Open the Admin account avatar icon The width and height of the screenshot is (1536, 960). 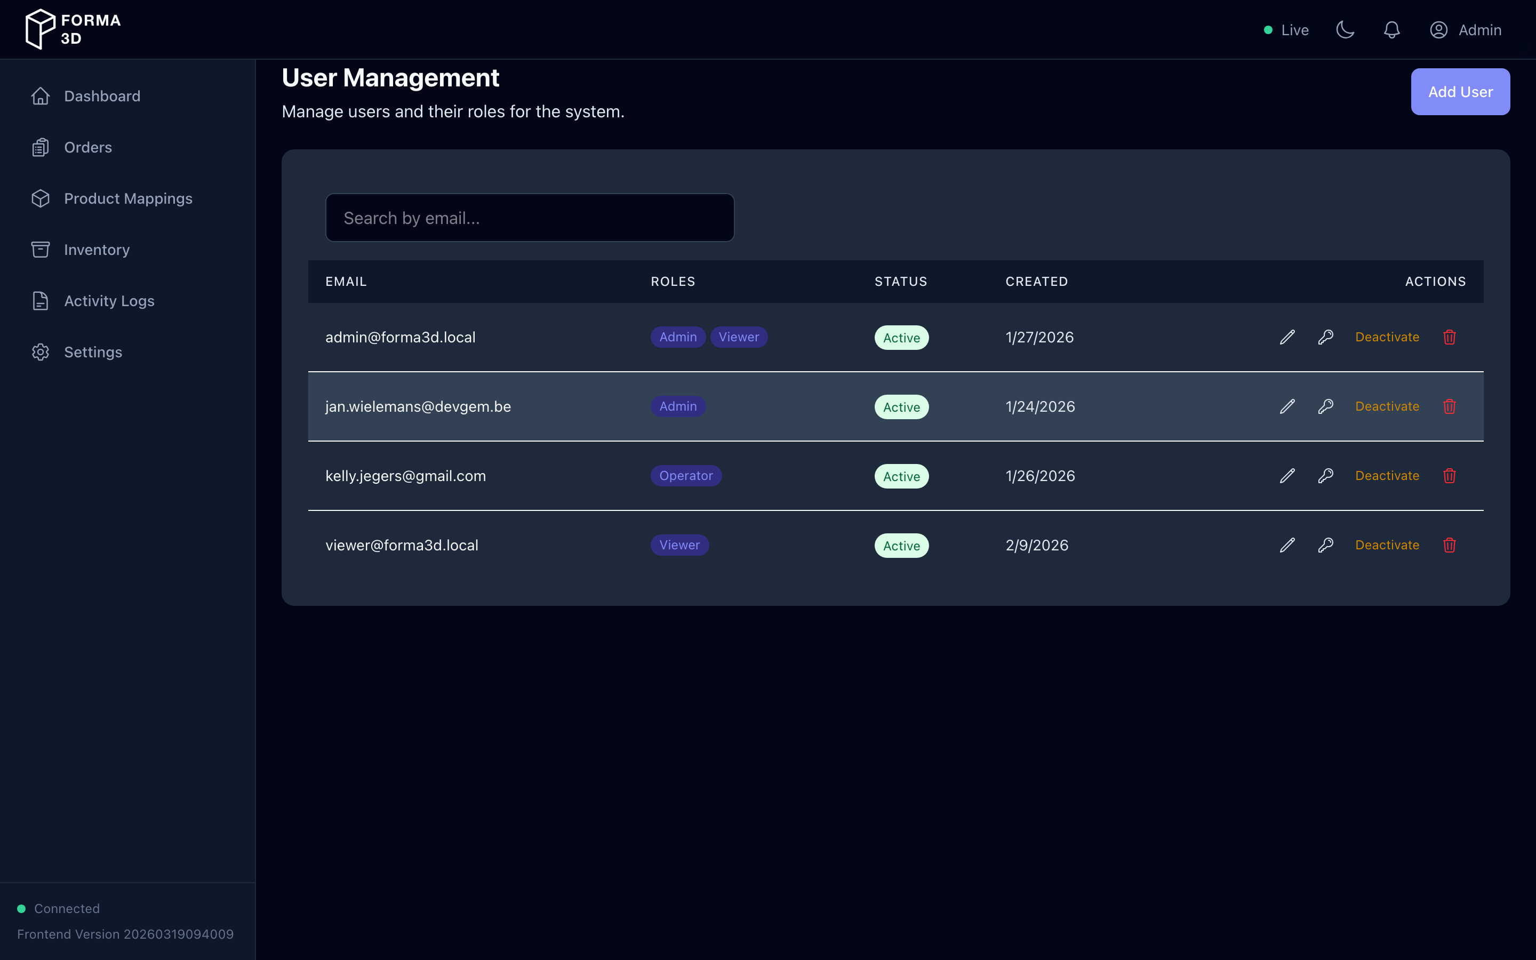(1438, 29)
